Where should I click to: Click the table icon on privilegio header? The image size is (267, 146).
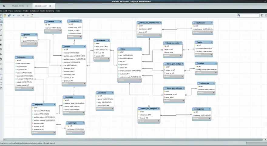click(68, 123)
